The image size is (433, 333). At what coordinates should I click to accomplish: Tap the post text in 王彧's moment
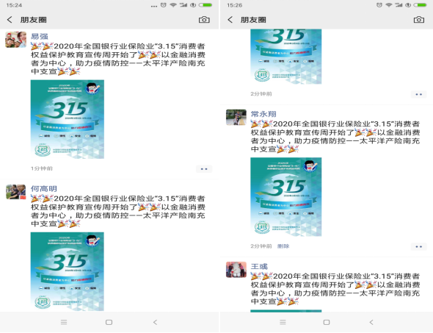(335, 289)
